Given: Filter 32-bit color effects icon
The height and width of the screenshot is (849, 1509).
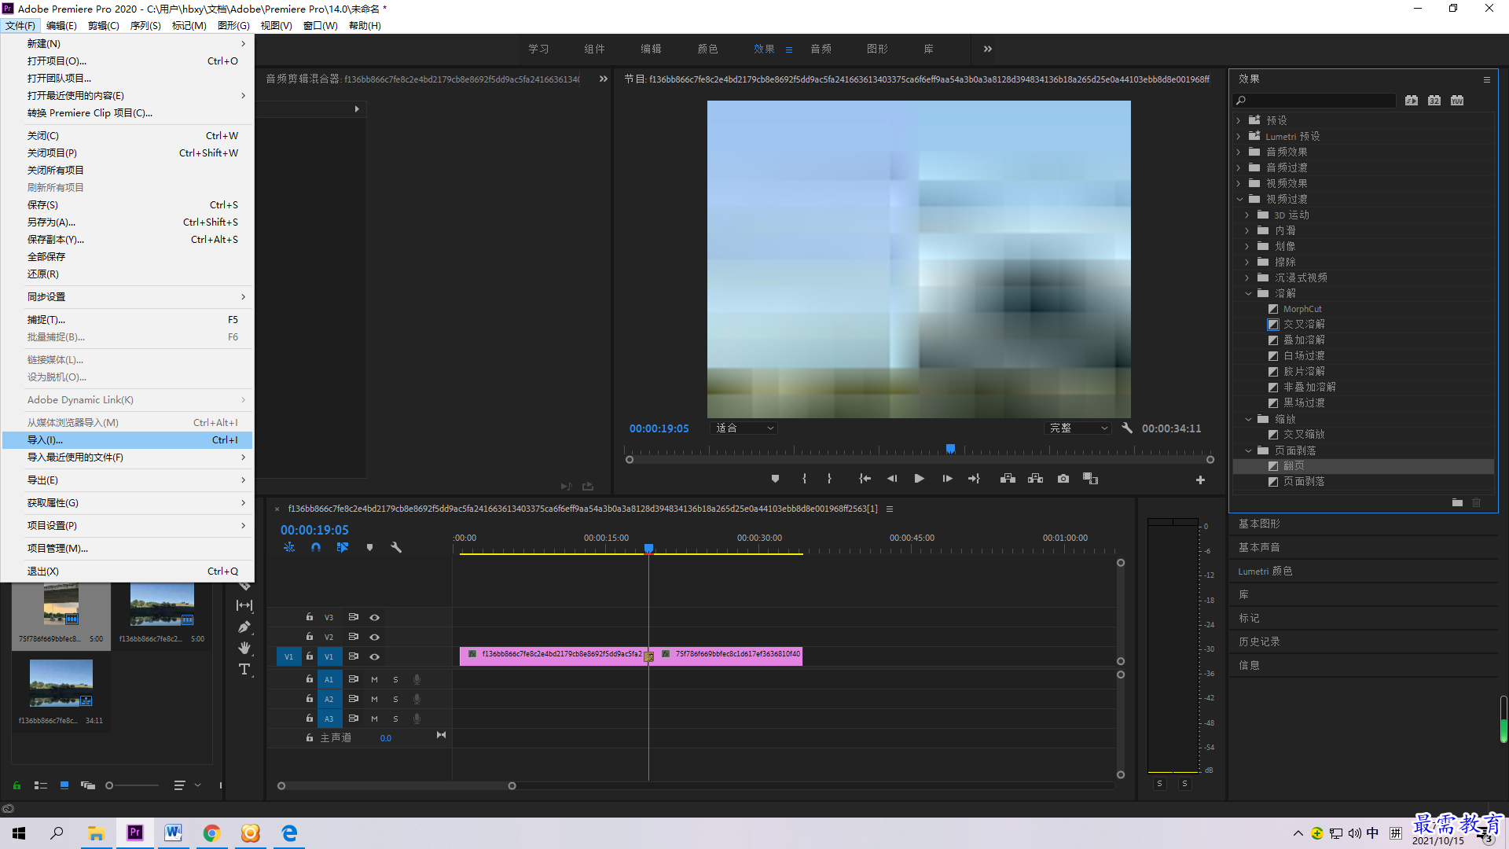Looking at the screenshot, I should pos(1434,101).
